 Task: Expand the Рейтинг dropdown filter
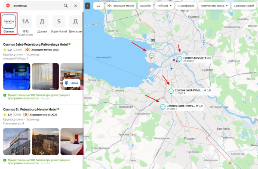tap(164, 6)
